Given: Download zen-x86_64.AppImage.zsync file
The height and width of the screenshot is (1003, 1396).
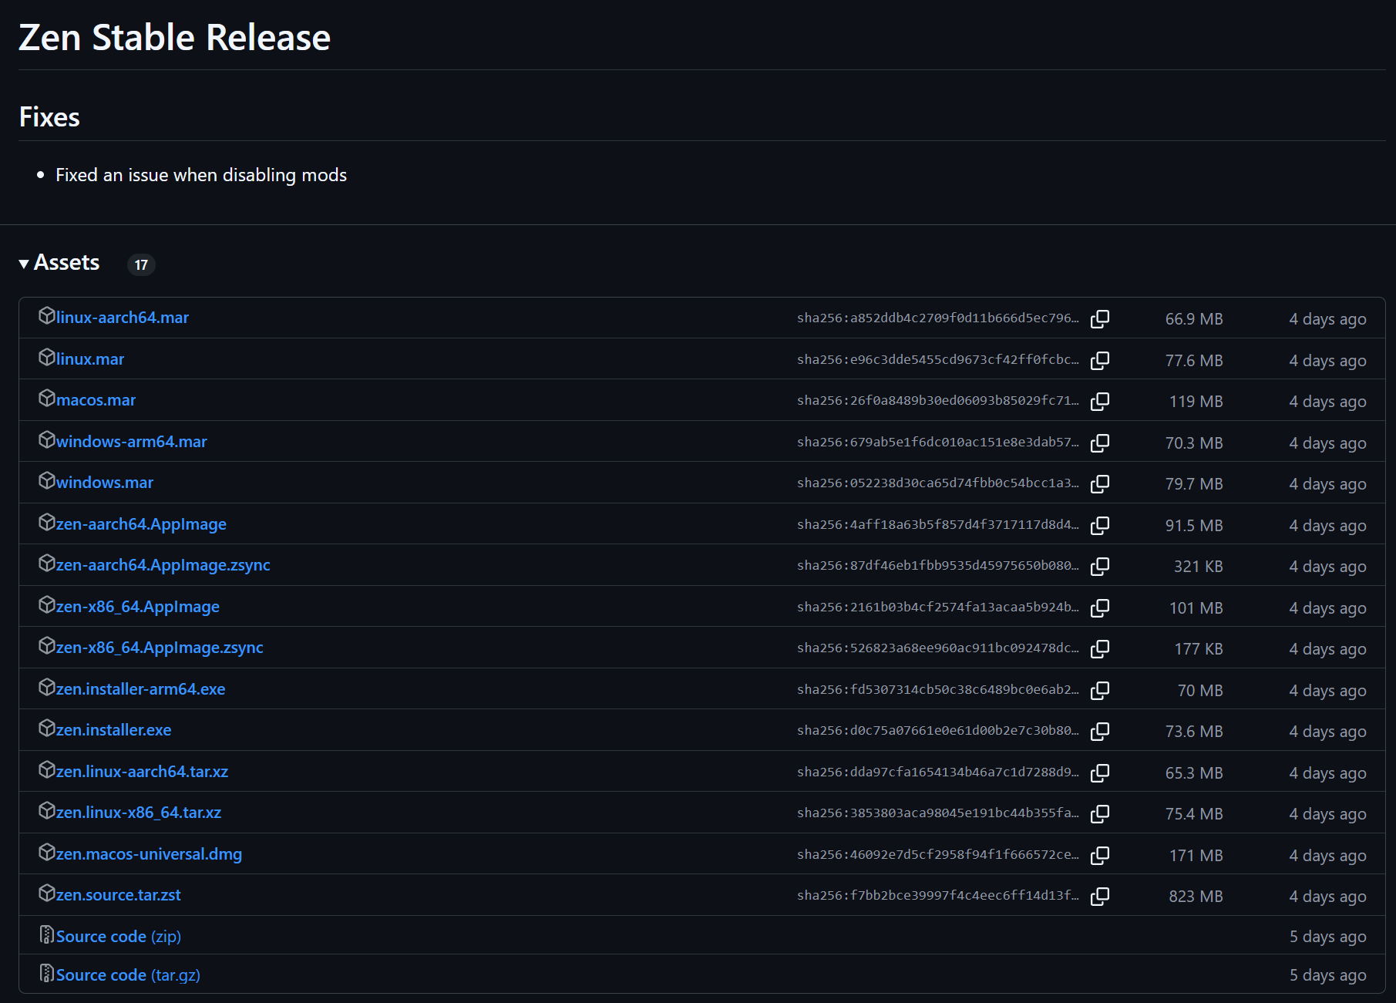Looking at the screenshot, I should 160,648.
